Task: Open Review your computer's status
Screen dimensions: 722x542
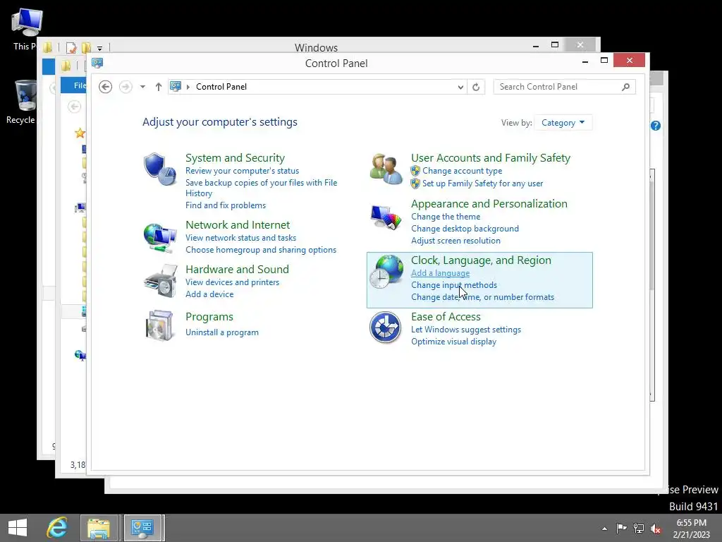Action: 243,171
